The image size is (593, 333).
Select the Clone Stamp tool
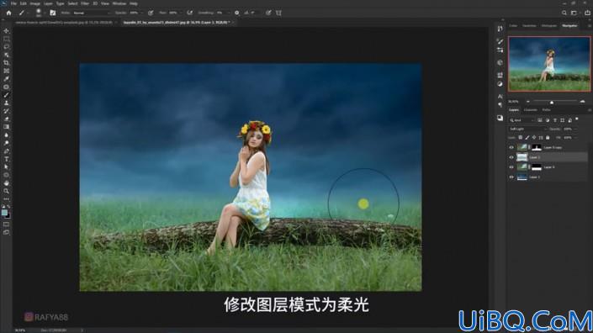7,103
